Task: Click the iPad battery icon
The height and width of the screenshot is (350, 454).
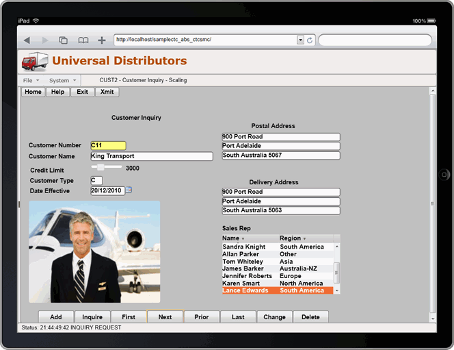Action: [x=431, y=21]
